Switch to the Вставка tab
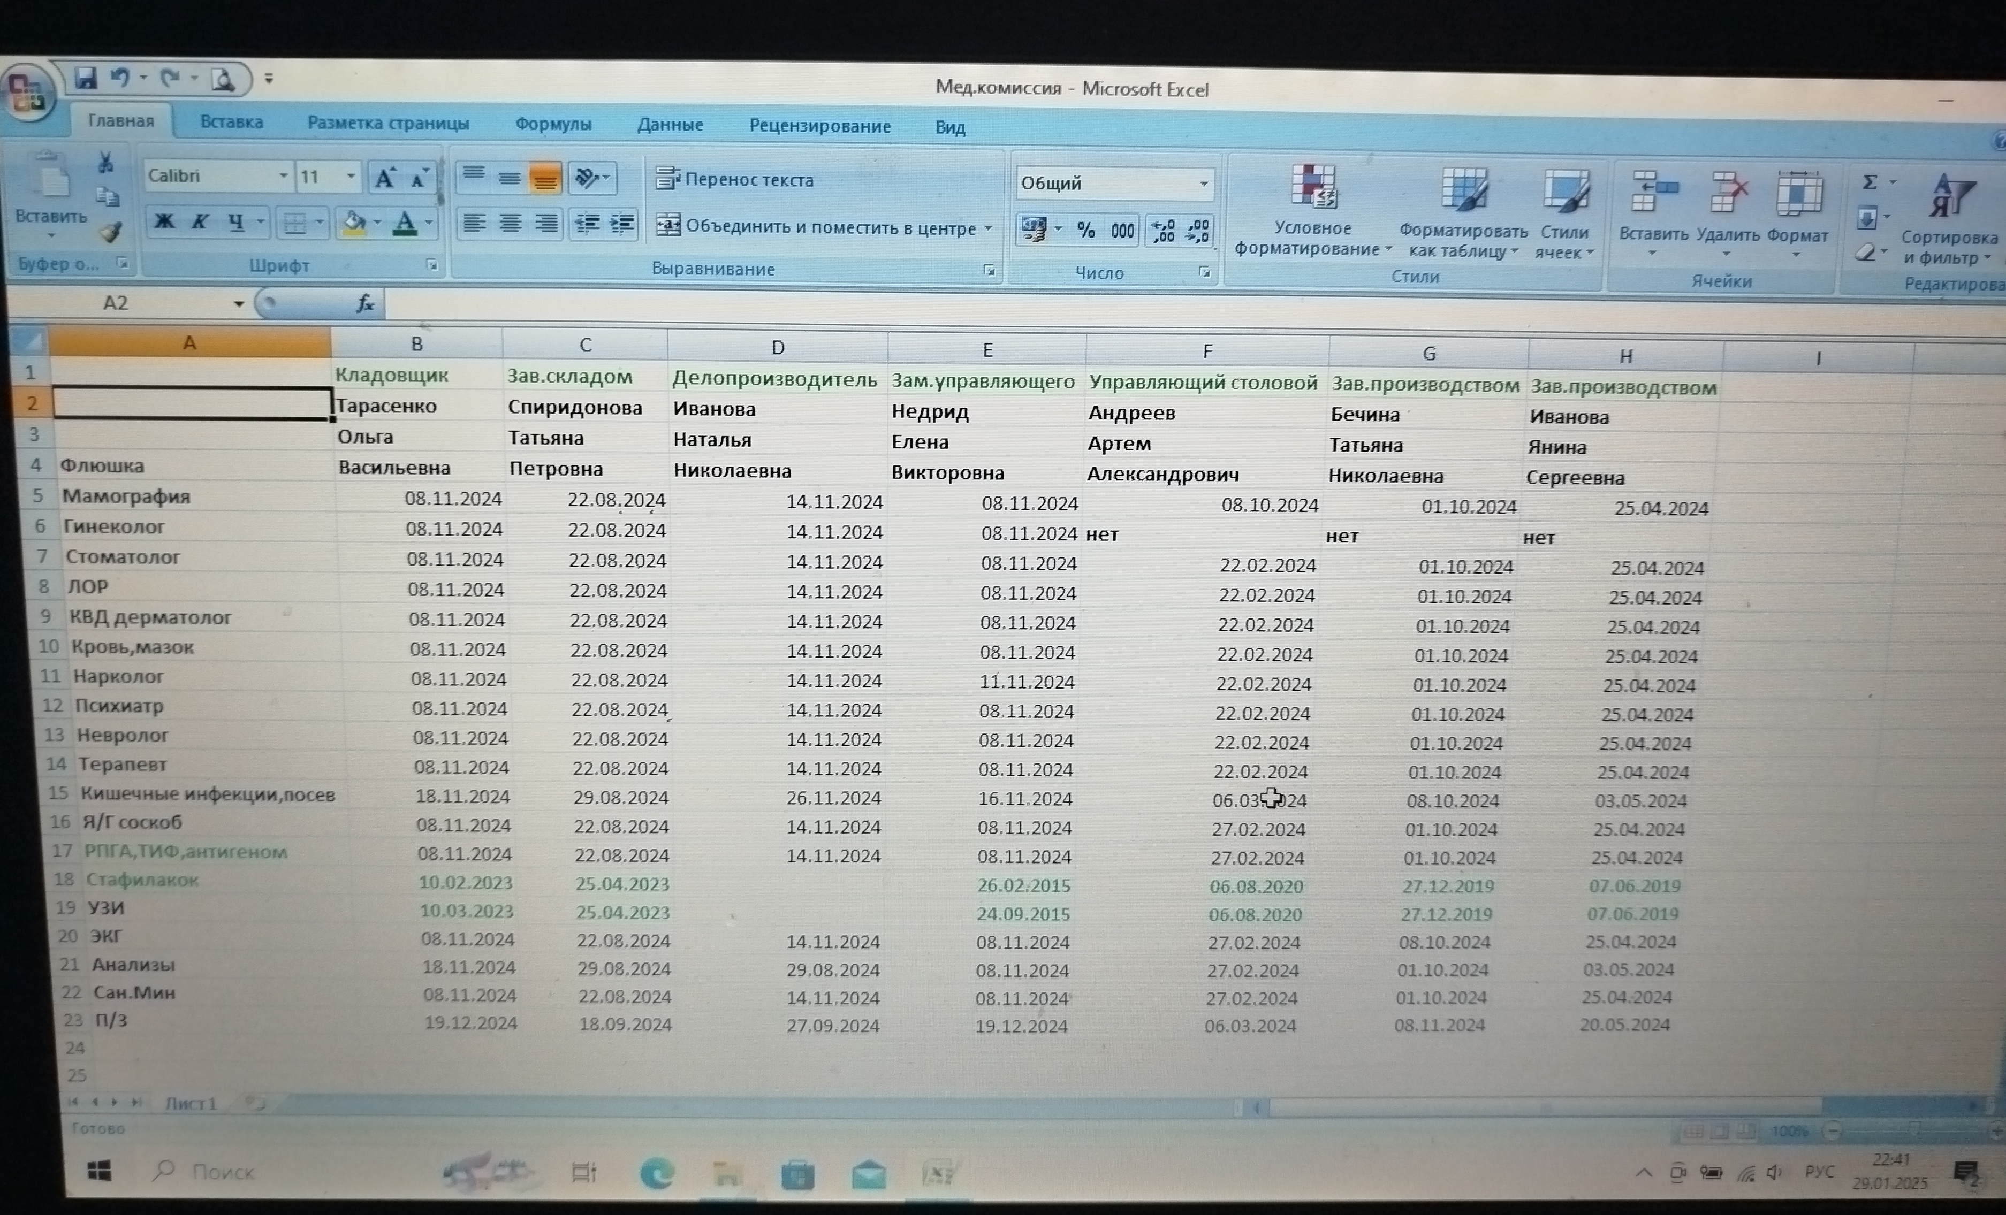This screenshot has width=2006, height=1215. click(x=231, y=123)
